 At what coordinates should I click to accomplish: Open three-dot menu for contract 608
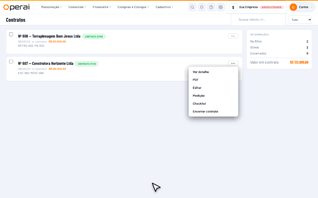coord(233,36)
